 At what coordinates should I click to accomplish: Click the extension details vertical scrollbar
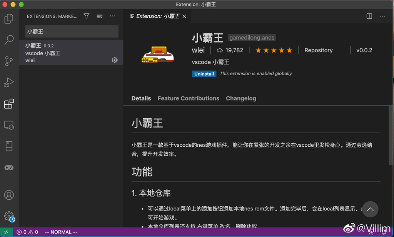click(391, 136)
